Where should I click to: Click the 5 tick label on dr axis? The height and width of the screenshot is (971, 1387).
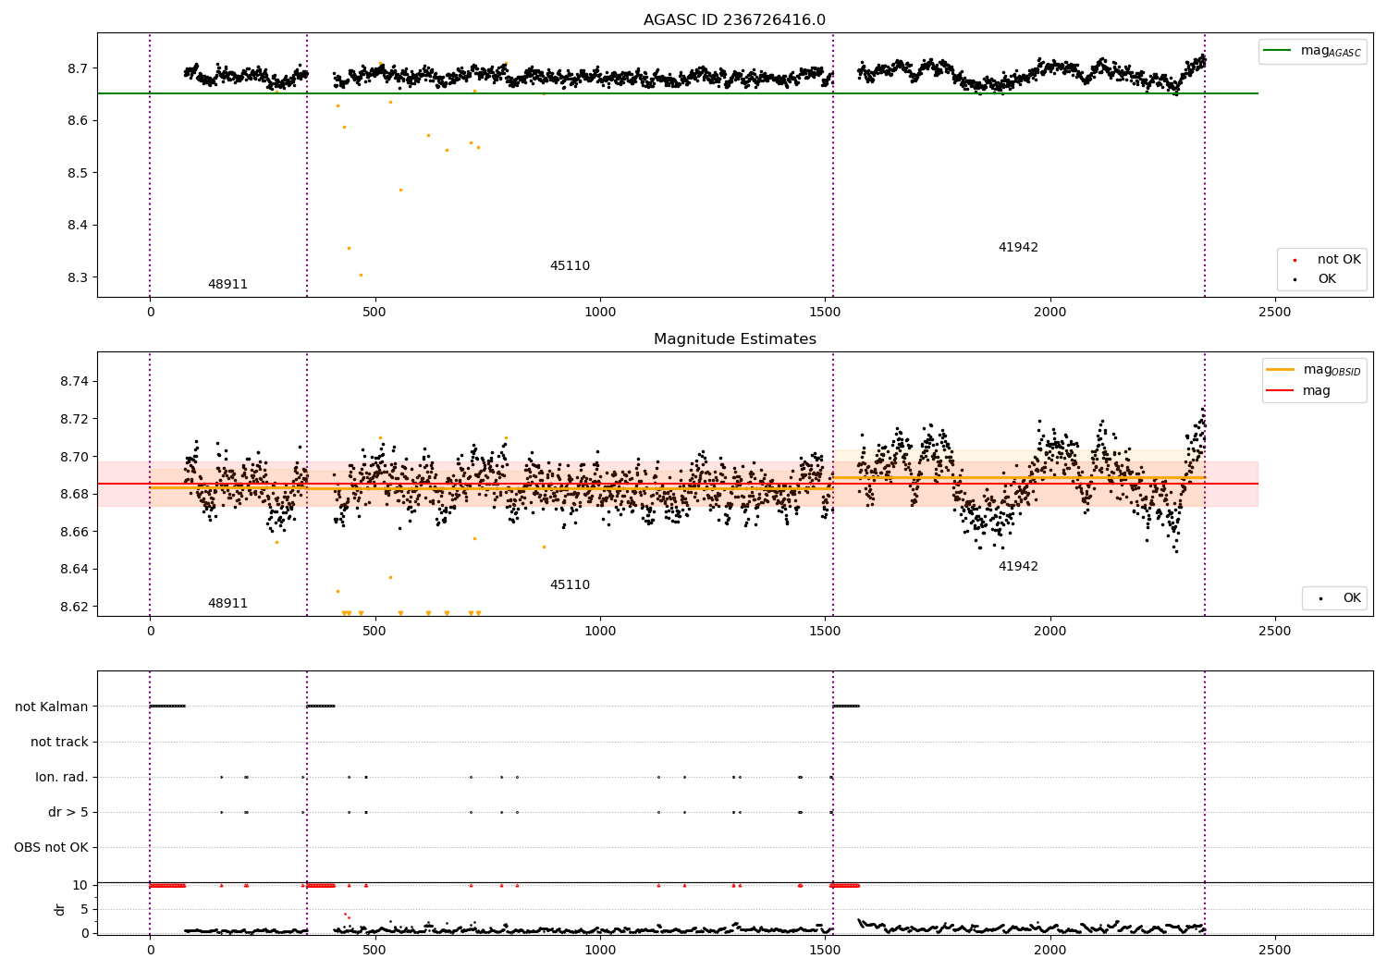pos(84,910)
